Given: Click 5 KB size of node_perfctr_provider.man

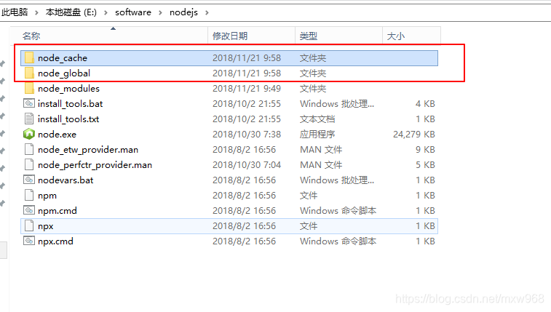Looking at the screenshot, I should [425, 165].
